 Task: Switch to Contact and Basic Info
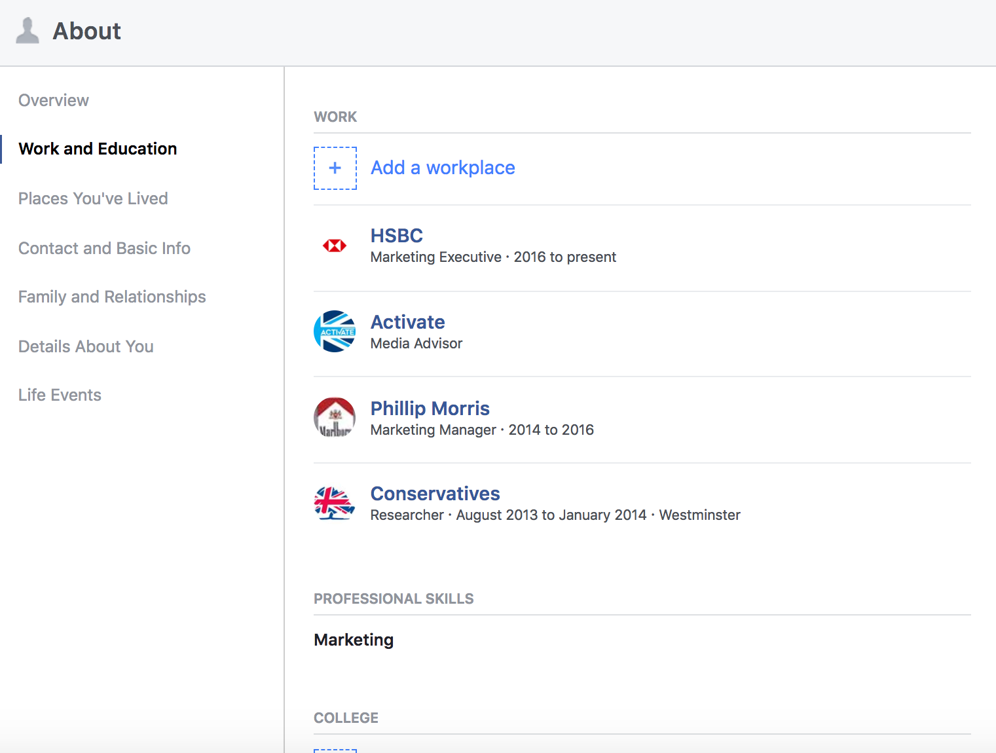tap(104, 248)
